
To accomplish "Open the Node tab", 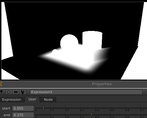I will click(48, 99).
